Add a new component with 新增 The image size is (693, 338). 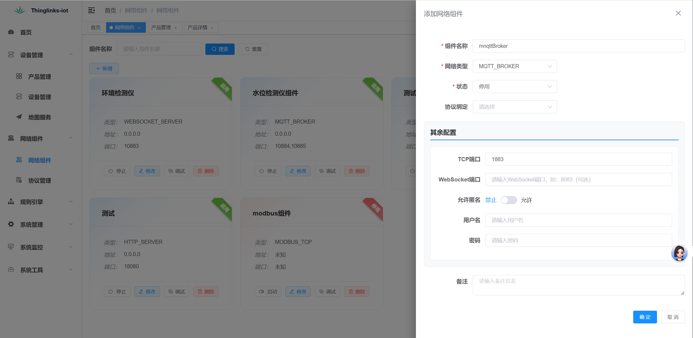click(104, 68)
